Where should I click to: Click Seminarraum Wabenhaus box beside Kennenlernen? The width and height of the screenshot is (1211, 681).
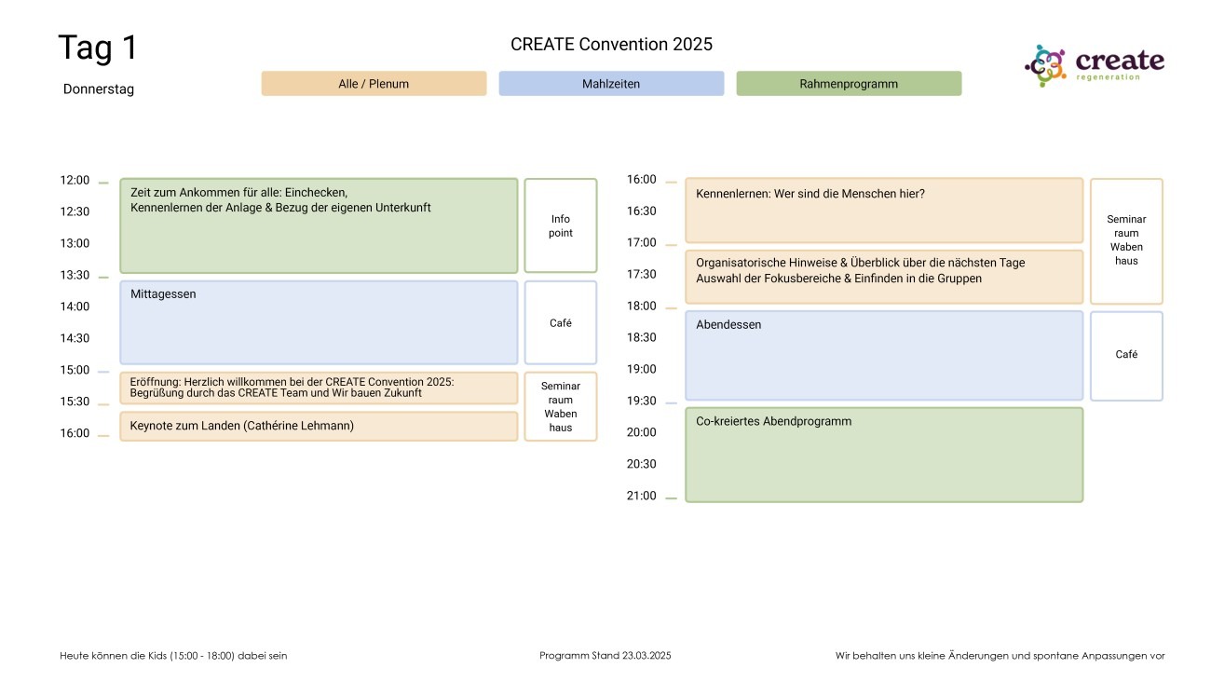point(1126,240)
